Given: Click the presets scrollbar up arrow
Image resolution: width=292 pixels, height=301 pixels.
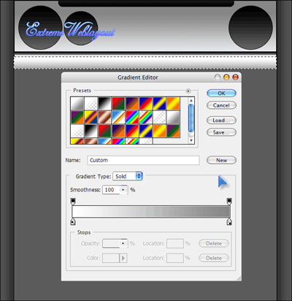Looking at the screenshot, I should pyautogui.click(x=191, y=100).
